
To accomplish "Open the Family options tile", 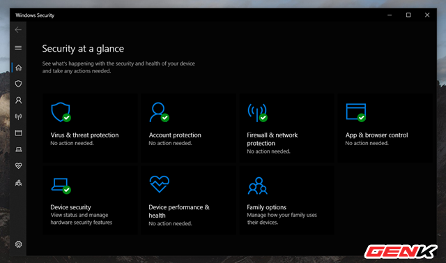I will (286, 201).
